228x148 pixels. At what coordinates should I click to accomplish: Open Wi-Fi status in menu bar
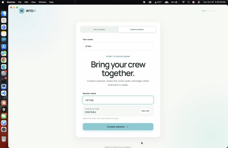(183, 2)
